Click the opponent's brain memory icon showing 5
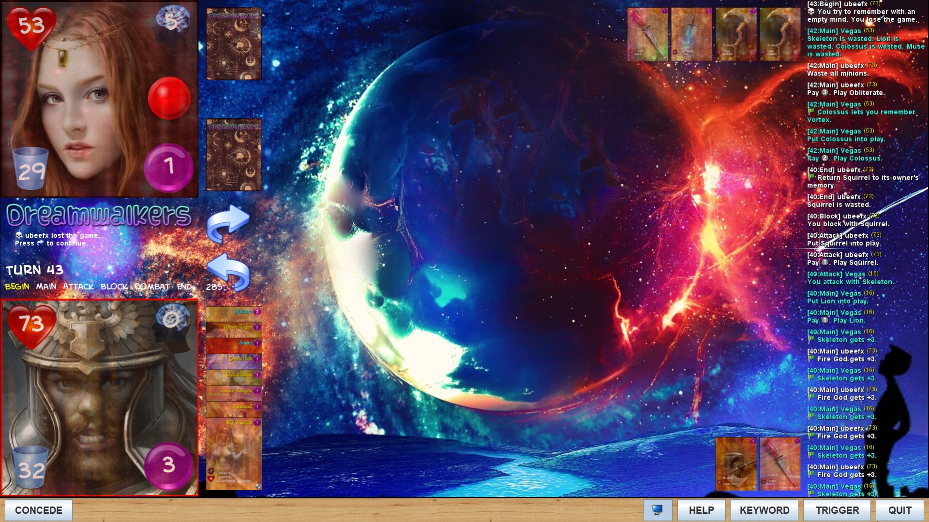Viewport: 929px width, 522px height. (173, 21)
